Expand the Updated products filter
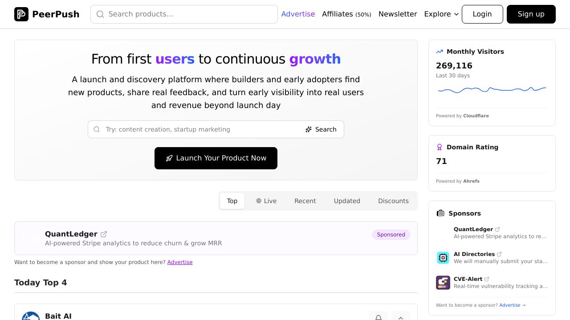This screenshot has width=570, height=320. tap(347, 201)
